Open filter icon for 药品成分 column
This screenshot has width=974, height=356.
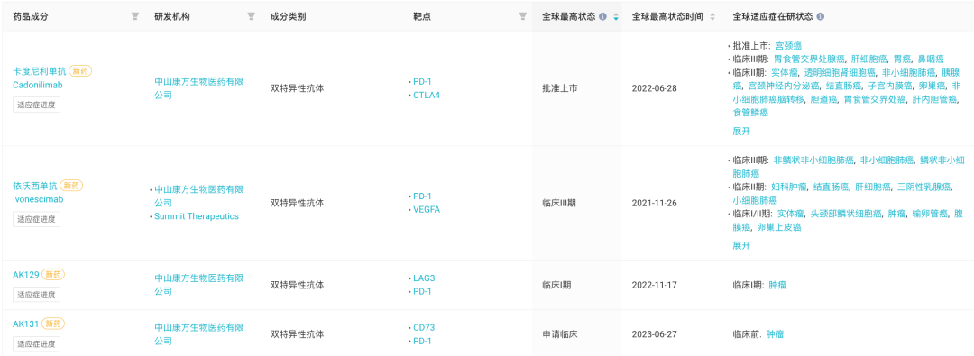pyautogui.click(x=134, y=17)
